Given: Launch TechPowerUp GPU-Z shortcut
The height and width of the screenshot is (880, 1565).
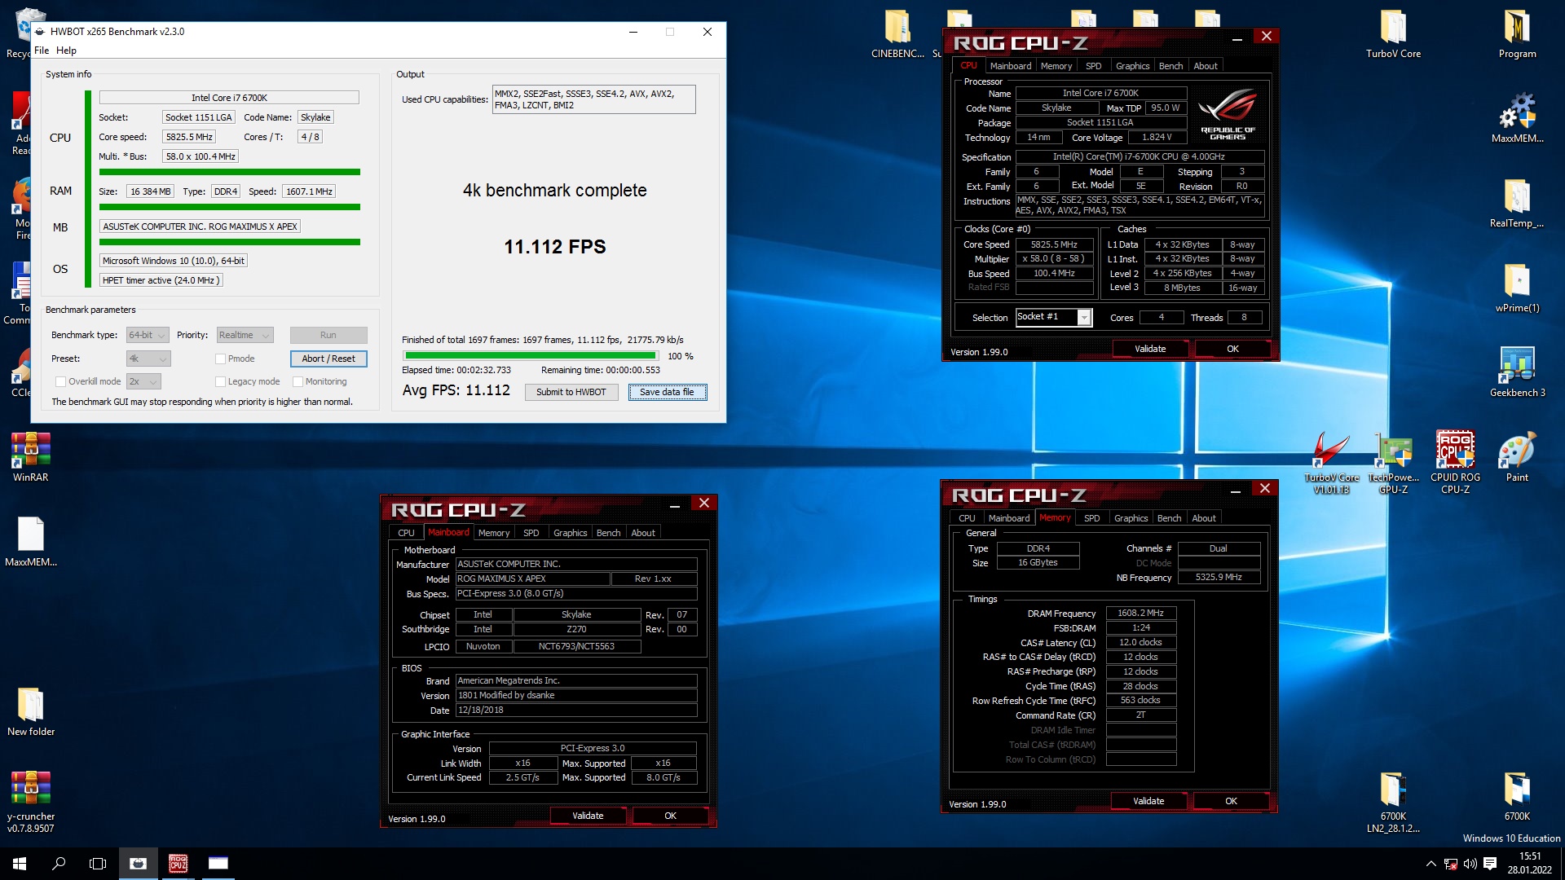Looking at the screenshot, I should click(x=1393, y=463).
